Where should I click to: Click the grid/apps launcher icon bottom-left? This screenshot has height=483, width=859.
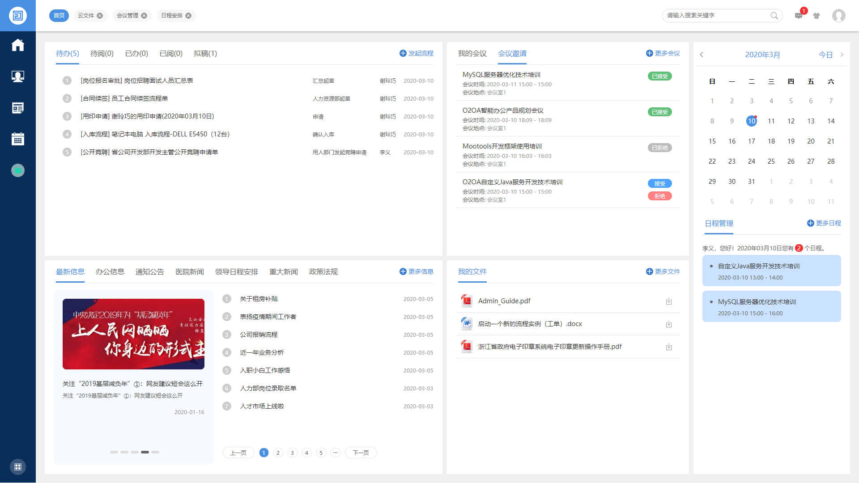[x=17, y=466]
